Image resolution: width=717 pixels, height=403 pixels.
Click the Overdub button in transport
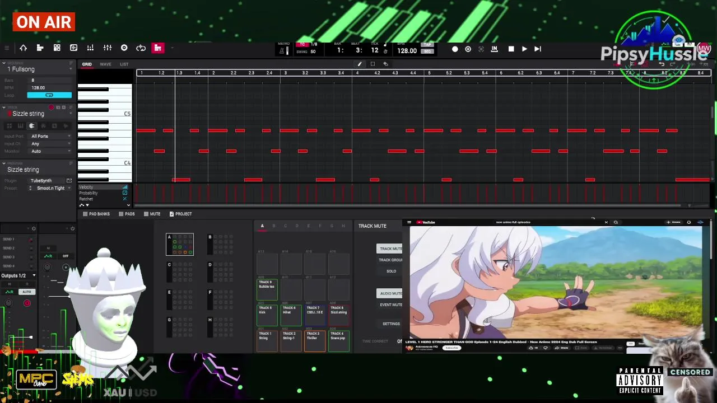pos(468,49)
